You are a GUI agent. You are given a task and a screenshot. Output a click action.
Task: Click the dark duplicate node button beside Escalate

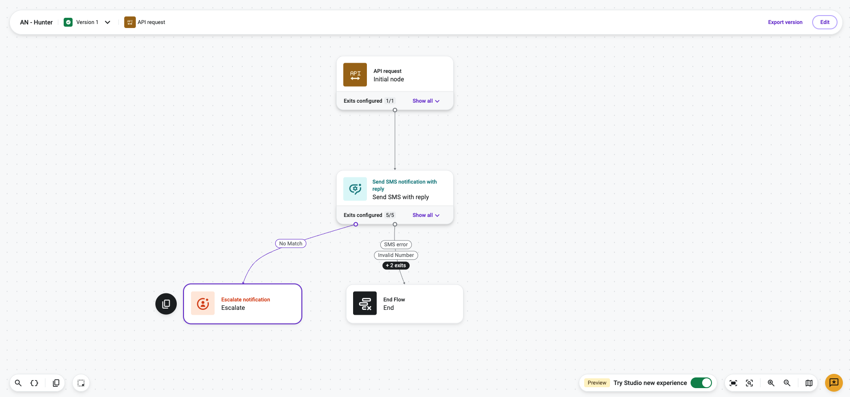click(x=166, y=304)
